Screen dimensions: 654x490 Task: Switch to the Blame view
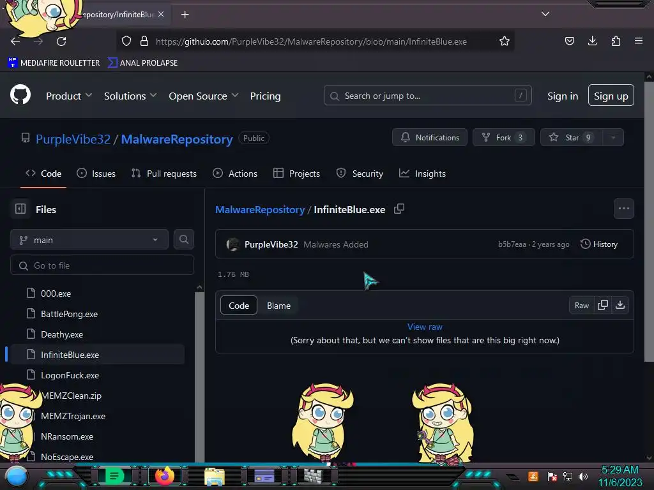(x=278, y=306)
